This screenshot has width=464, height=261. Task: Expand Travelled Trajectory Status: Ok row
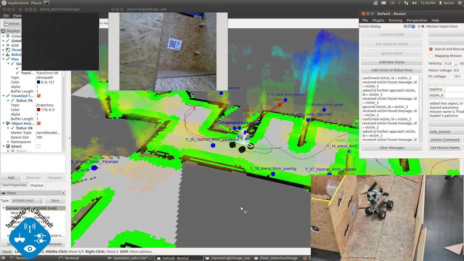8,100
